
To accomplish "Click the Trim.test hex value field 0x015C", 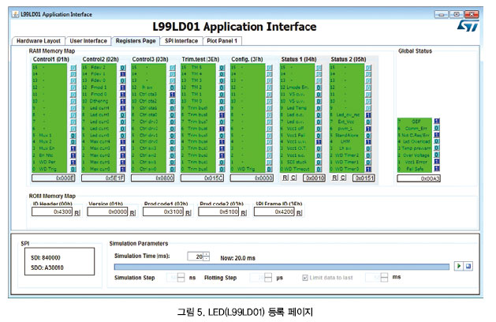I will pyautogui.click(x=202, y=178).
